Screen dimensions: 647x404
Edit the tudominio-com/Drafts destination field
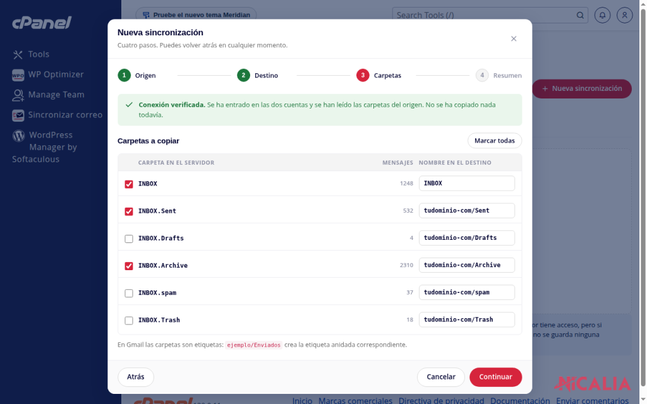467,238
